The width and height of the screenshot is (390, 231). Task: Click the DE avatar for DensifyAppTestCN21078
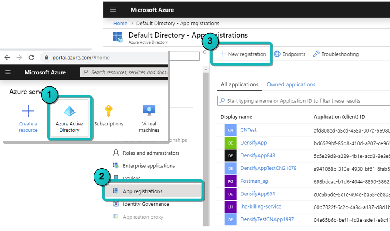pyautogui.click(x=230, y=168)
